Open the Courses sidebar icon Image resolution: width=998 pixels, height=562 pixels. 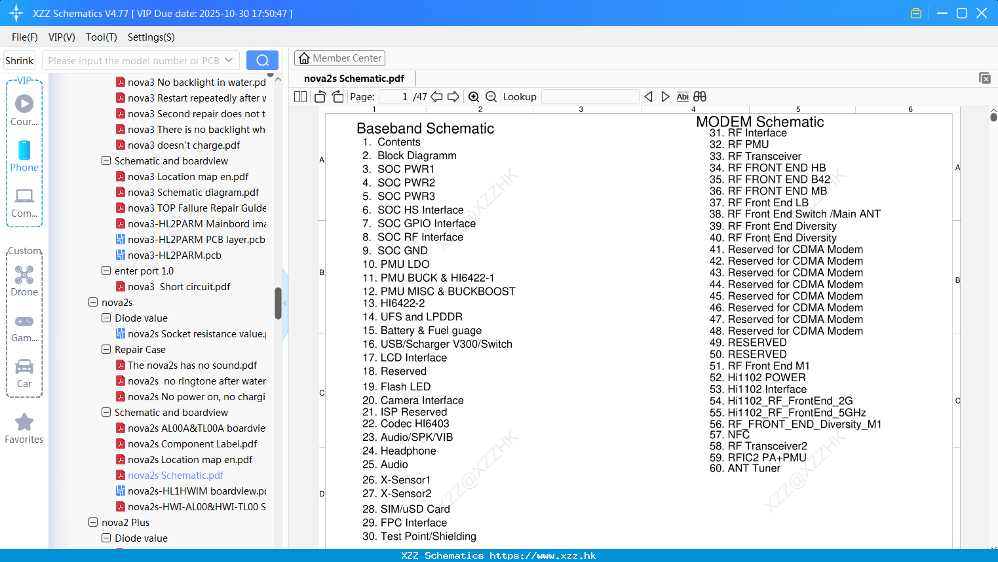click(x=24, y=103)
